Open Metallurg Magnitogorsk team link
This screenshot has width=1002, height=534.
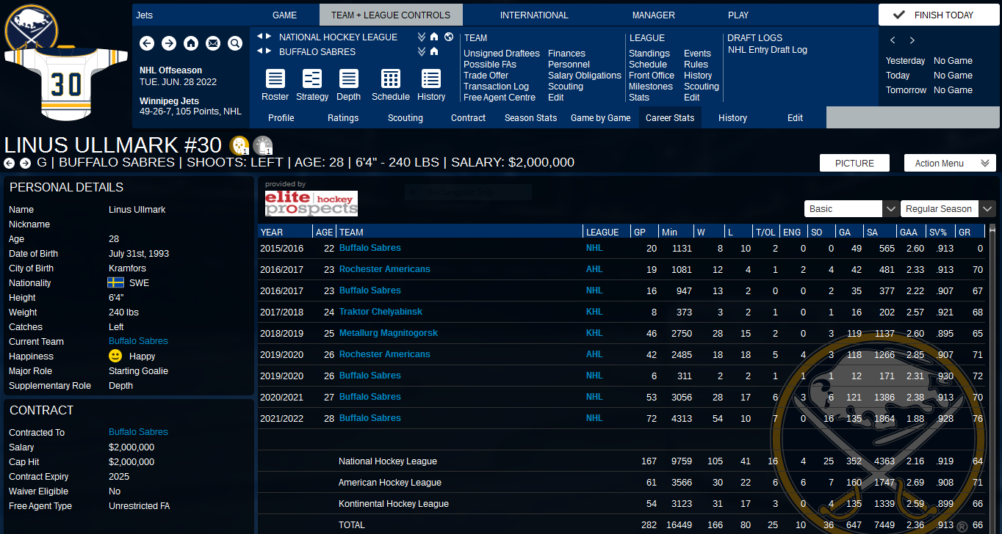click(388, 333)
